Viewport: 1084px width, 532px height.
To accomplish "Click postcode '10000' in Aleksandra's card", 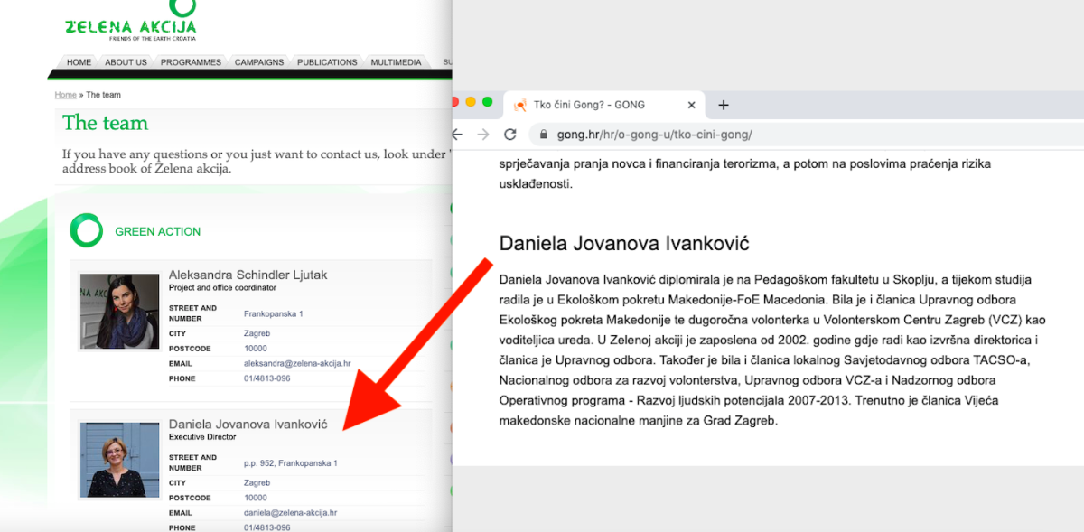I will coord(256,348).
